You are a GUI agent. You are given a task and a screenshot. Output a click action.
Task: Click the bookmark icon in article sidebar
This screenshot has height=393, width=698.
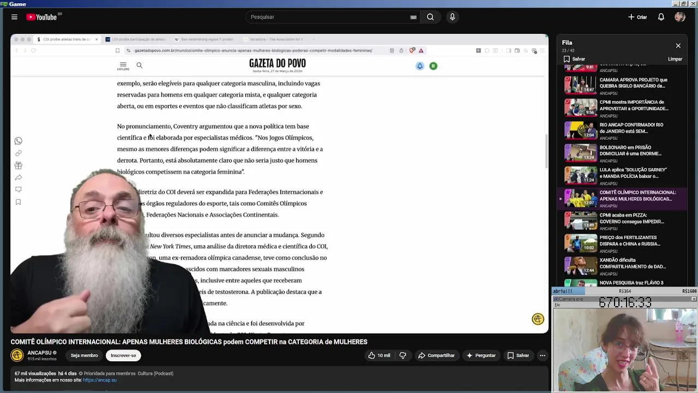(x=18, y=202)
